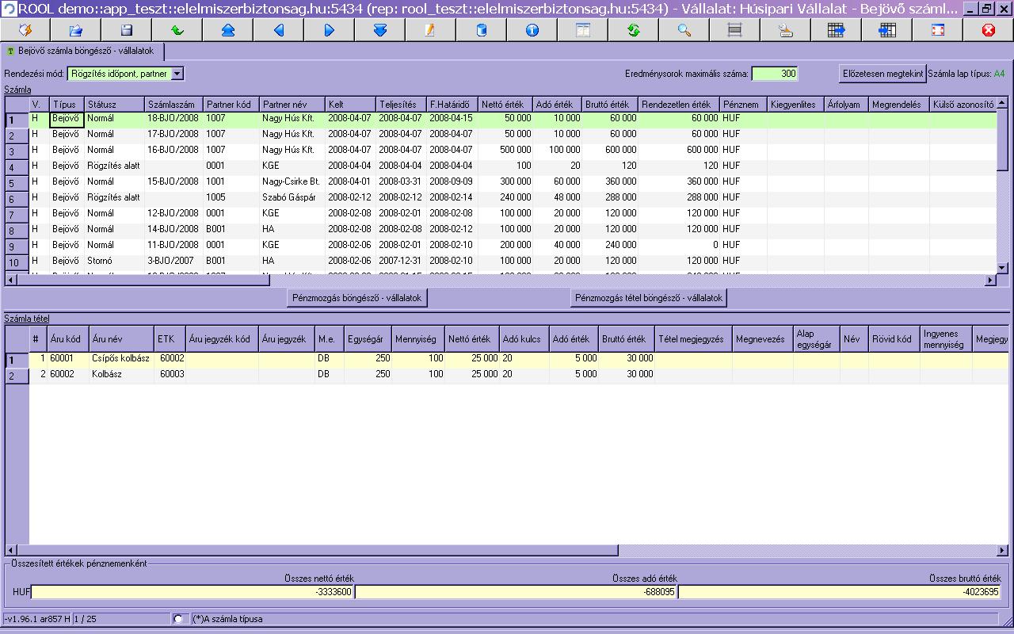1014x634 pixels.
Task: Click the Előzetesen megtekint button
Action: [882, 74]
